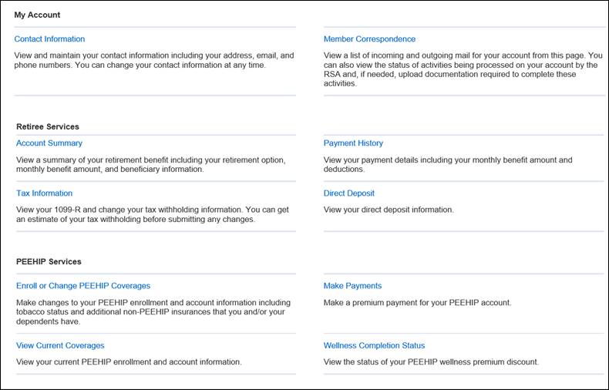The image size is (609, 390).
Task: Click the My Account heading
Action: point(37,15)
